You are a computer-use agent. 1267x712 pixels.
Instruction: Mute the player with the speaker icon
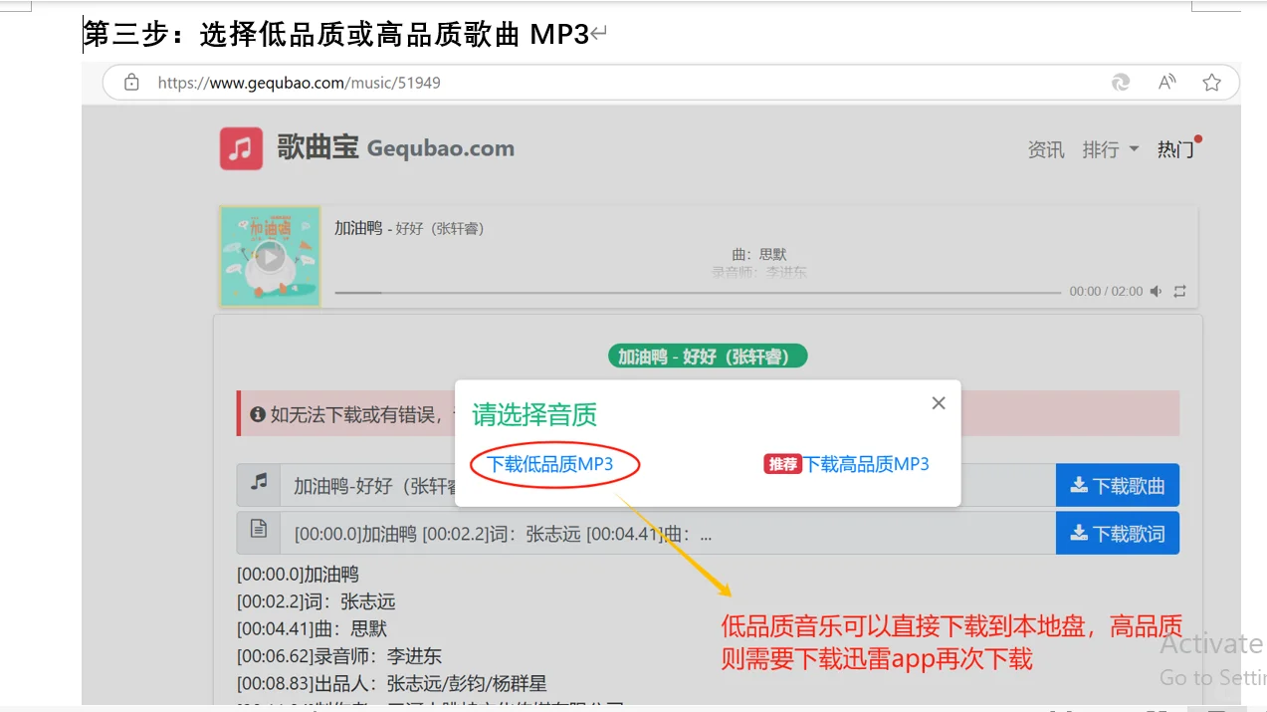point(1156,292)
